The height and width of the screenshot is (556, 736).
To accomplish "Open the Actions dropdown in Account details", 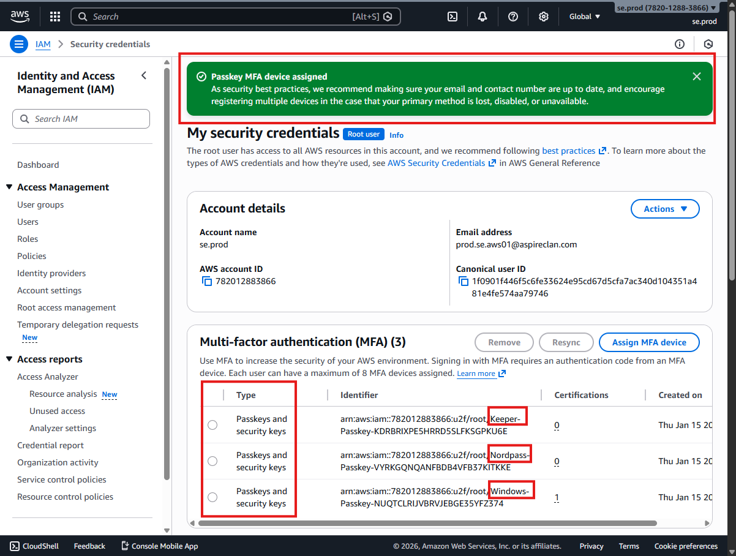I will (x=665, y=209).
